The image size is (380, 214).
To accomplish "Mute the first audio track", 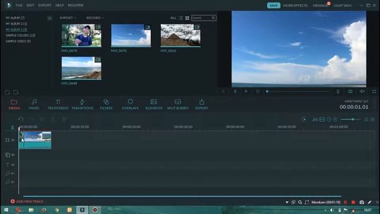I will [x=13, y=174].
